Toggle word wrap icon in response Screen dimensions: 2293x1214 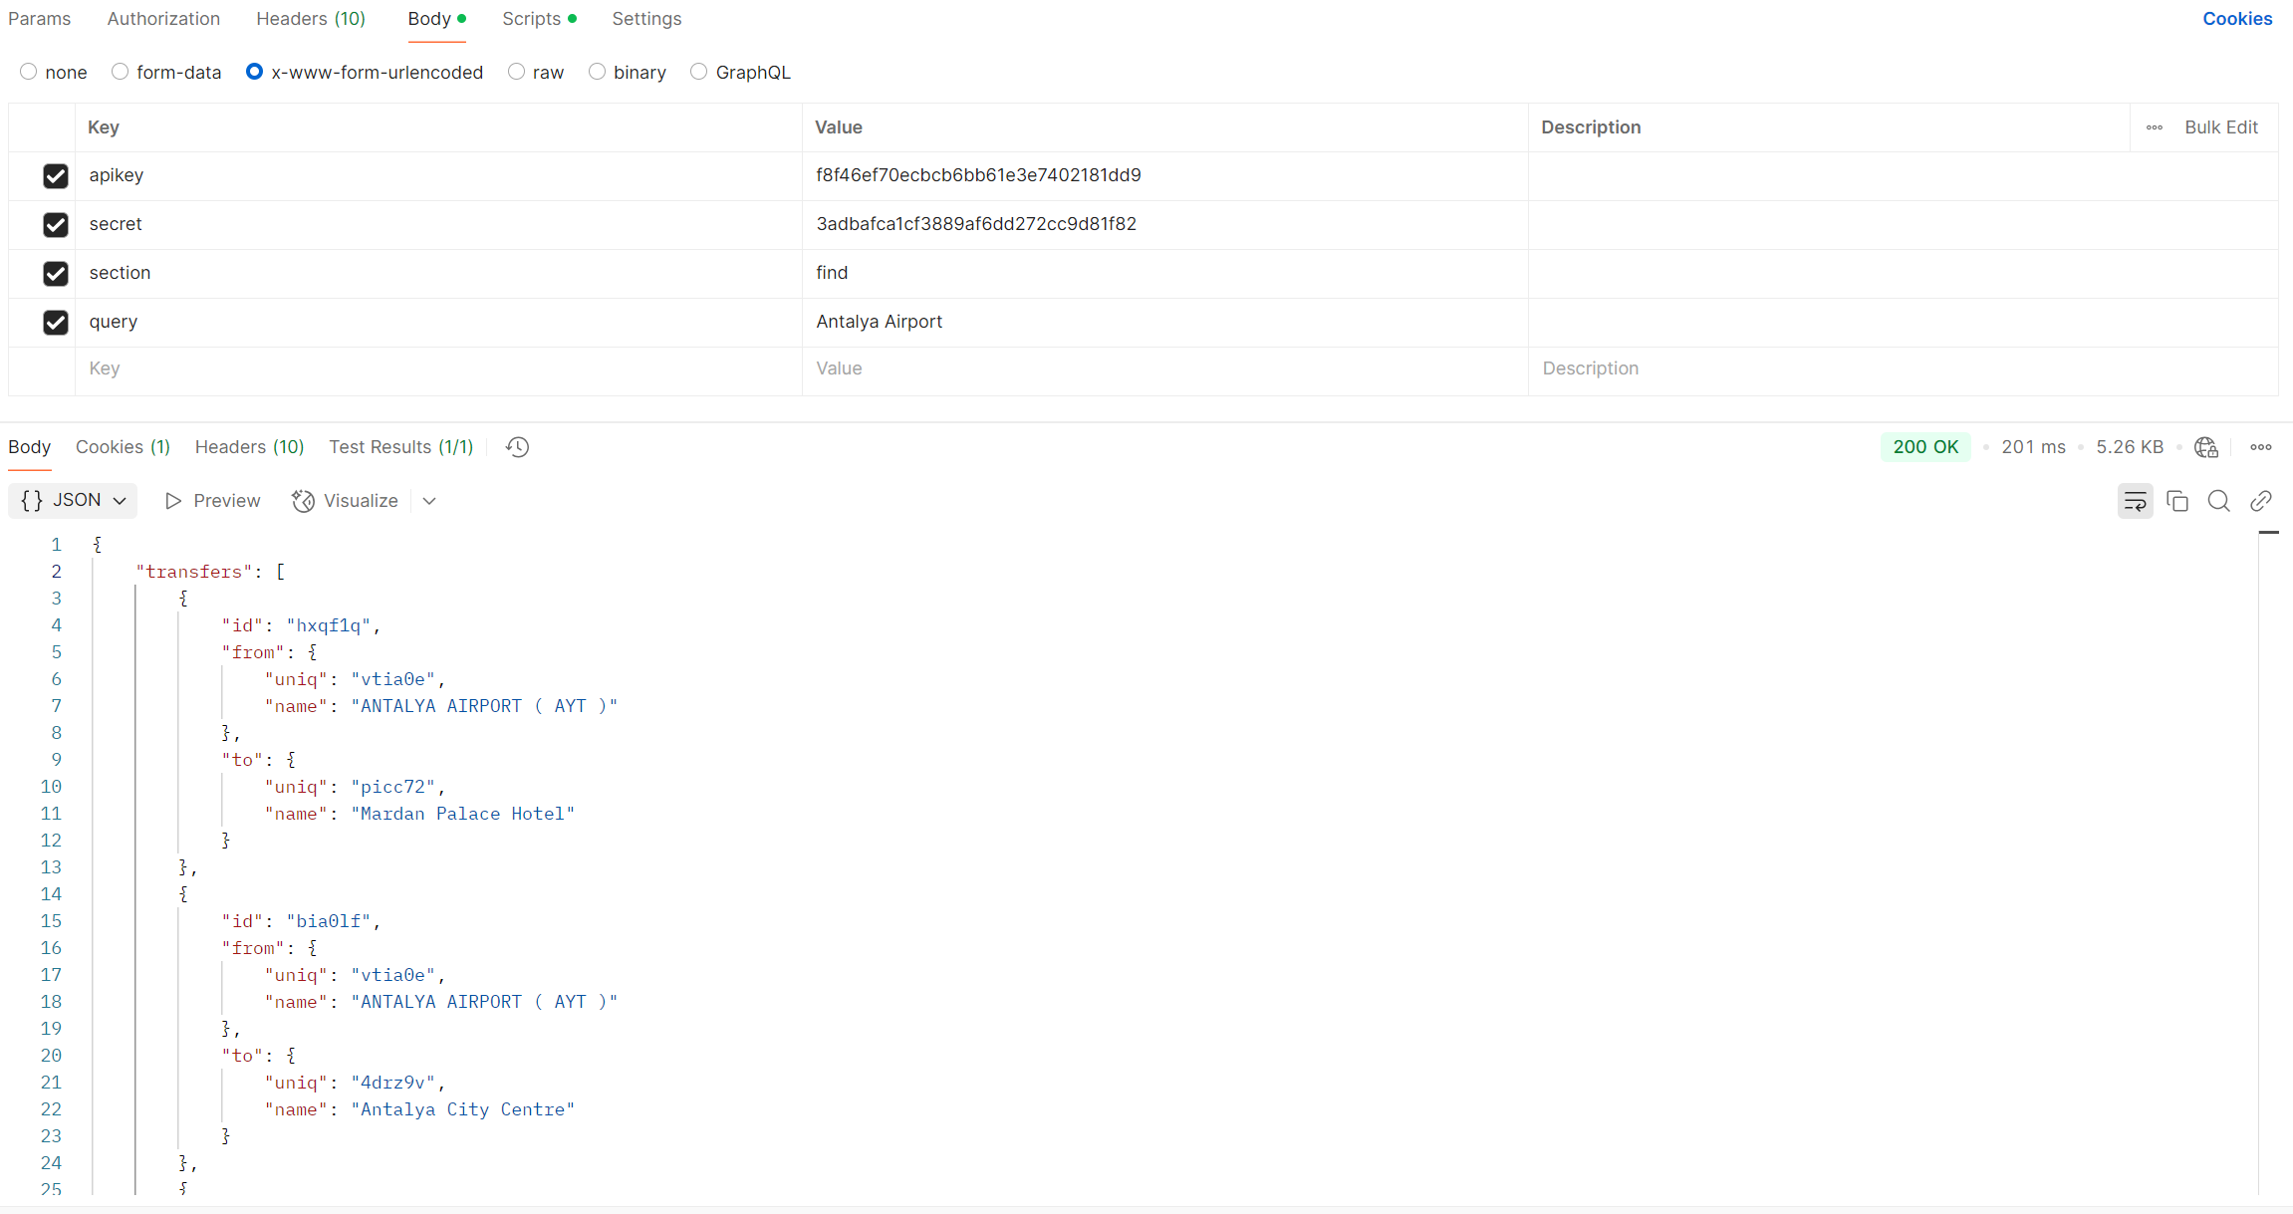2135,501
